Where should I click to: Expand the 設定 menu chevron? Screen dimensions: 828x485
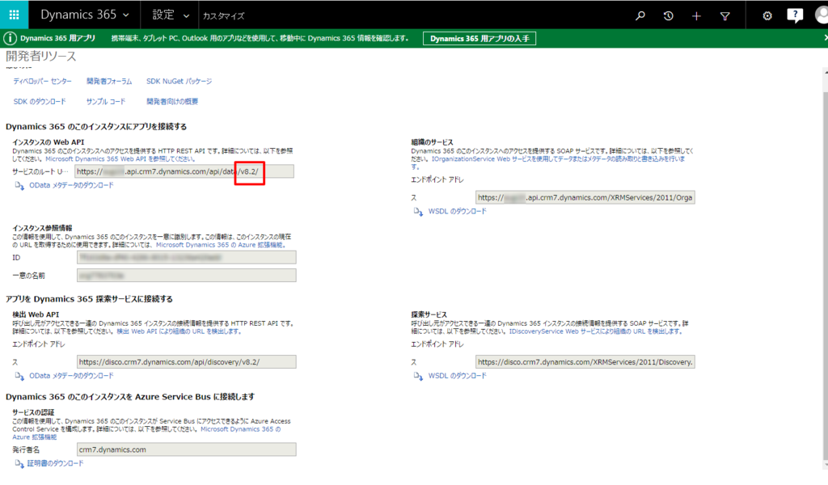(x=186, y=16)
